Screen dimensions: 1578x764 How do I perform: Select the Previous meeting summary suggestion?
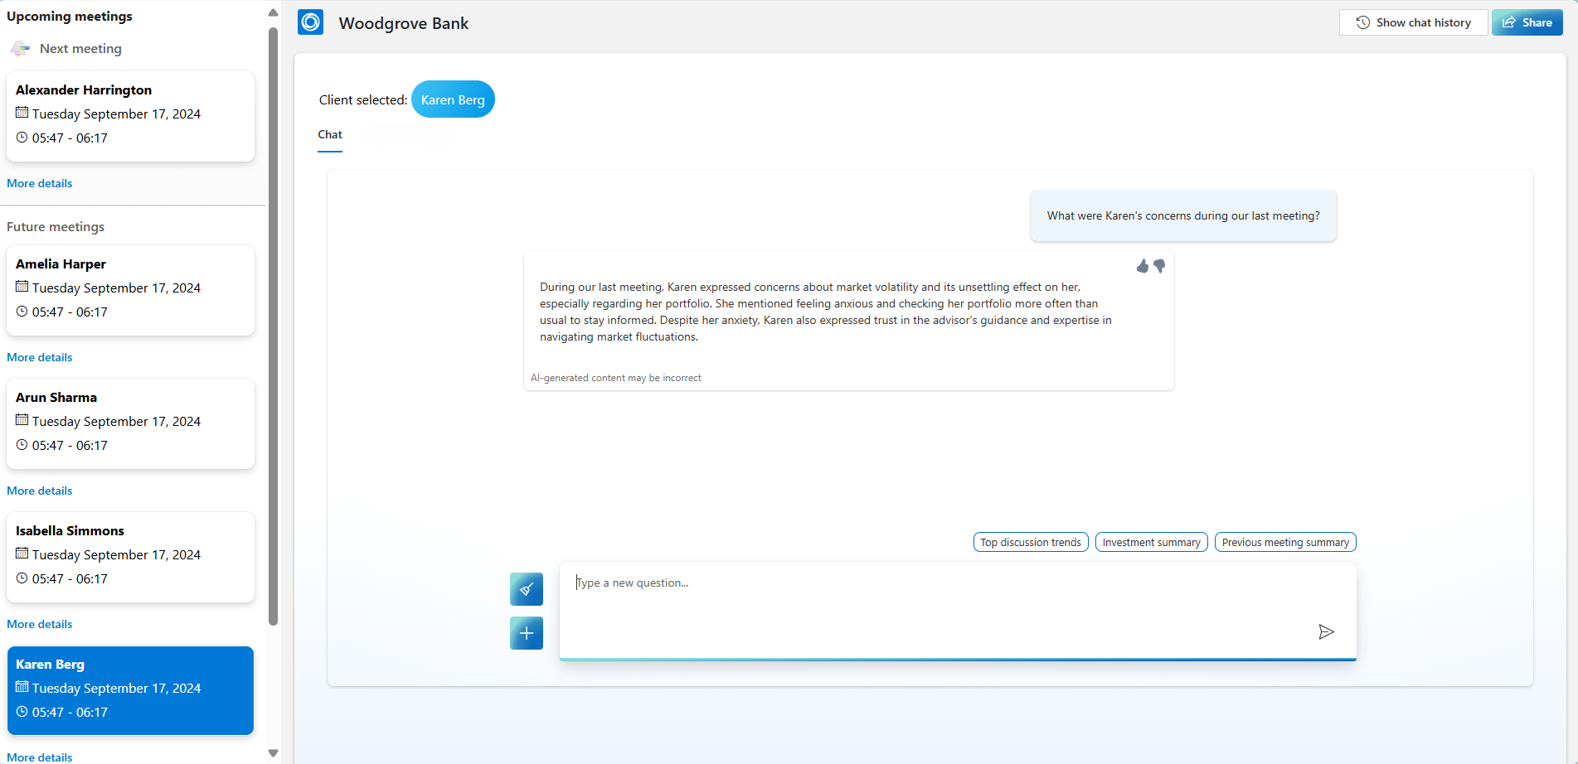click(1285, 542)
